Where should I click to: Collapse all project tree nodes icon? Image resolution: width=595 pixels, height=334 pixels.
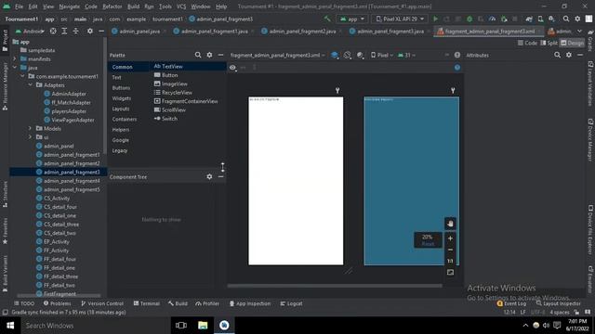[76, 31]
